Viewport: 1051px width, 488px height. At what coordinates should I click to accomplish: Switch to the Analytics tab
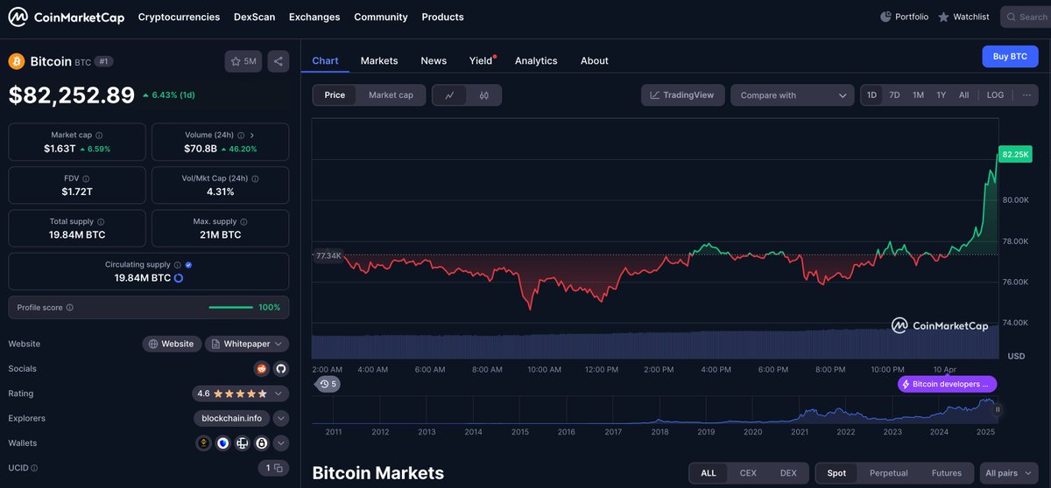pyautogui.click(x=536, y=60)
